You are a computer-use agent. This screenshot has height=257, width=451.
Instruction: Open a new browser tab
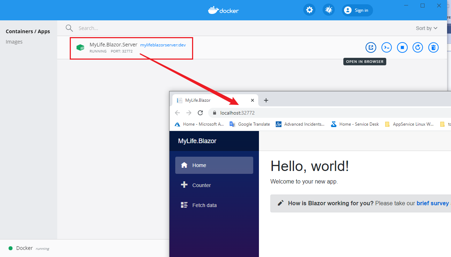pyautogui.click(x=266, y=100)
